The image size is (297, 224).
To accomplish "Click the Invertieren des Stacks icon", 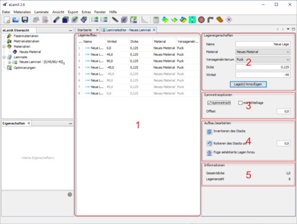I will point(209,131).
